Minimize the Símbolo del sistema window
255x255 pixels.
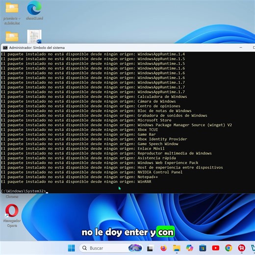tap(241, 48)
